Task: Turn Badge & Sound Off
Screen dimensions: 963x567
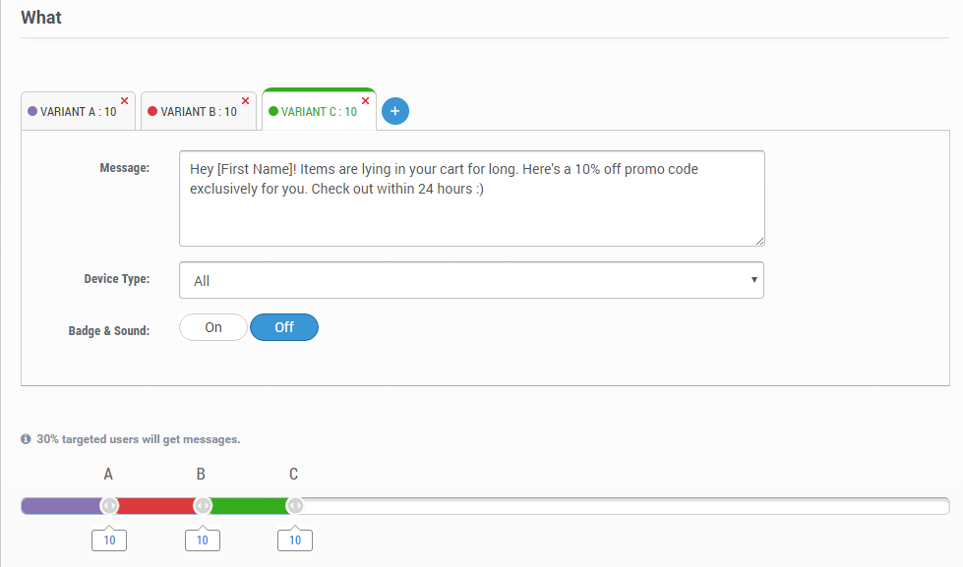Action: click(284, 327)
